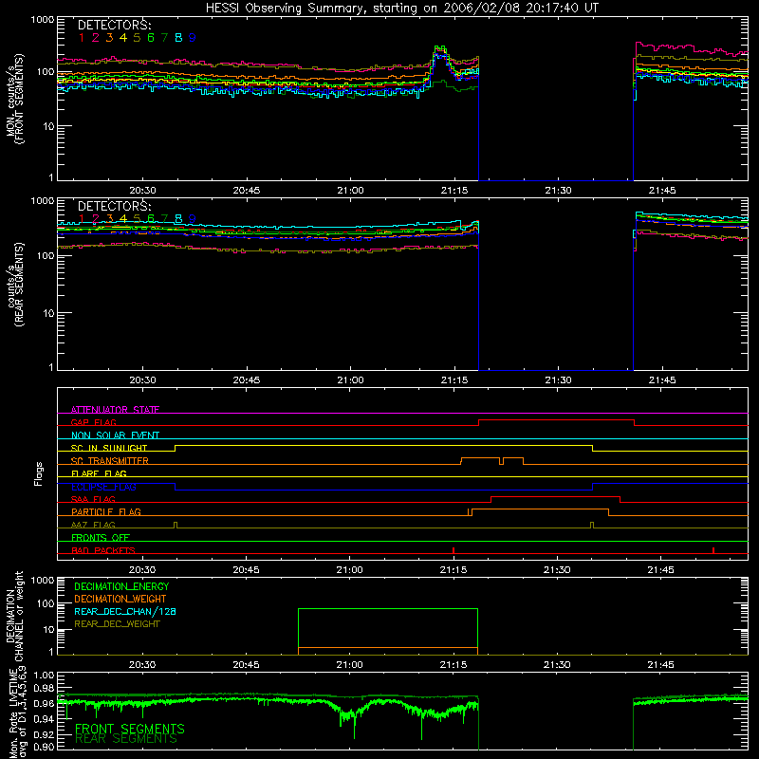
Task: Select blue detector 9 in rear segments legend
Action: click(x=193, y=219)
